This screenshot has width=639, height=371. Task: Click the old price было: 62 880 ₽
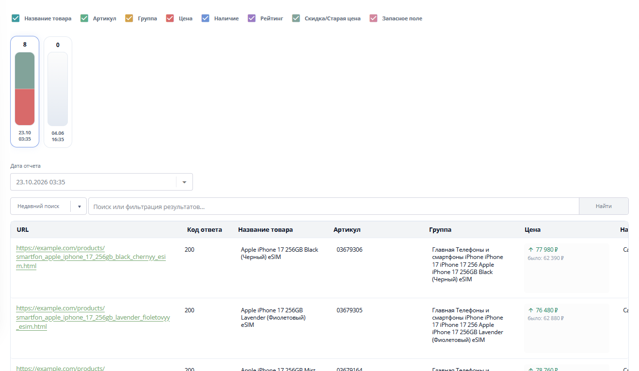click(546, 319)
